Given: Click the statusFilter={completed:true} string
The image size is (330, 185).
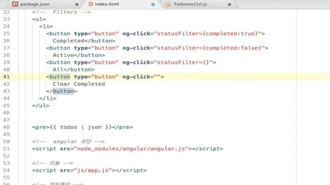Looking at the screenshot, I should point(208,33).
